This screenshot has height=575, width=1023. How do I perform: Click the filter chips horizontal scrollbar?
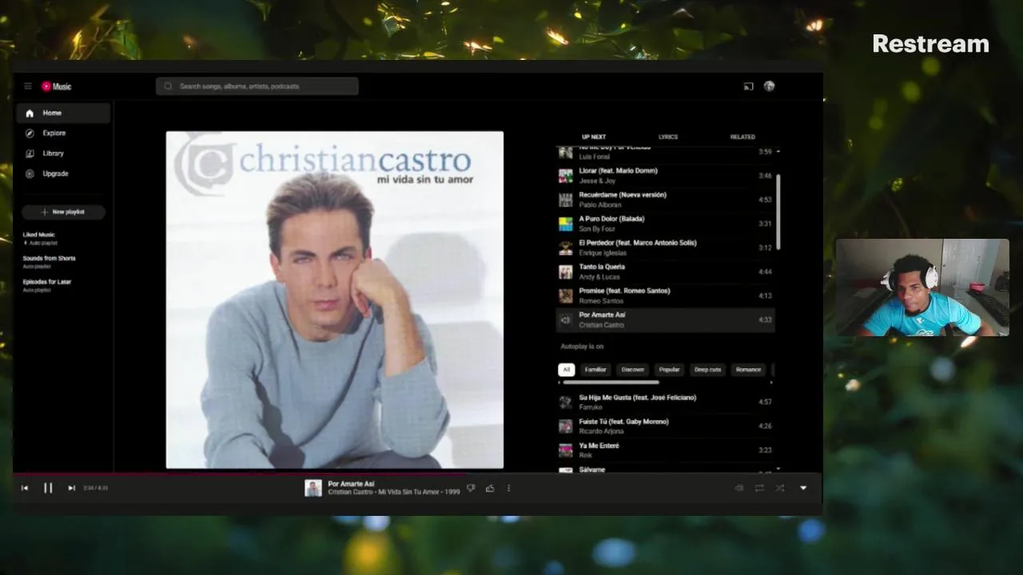click(x=611, y=383)
